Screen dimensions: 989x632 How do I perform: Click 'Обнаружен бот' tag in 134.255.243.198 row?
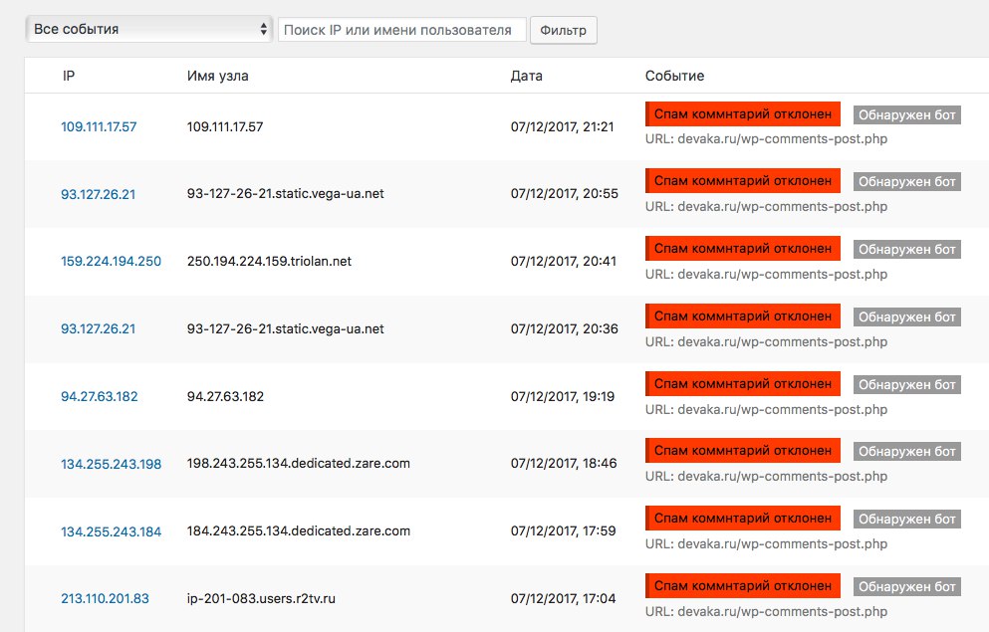coord(907,451)
